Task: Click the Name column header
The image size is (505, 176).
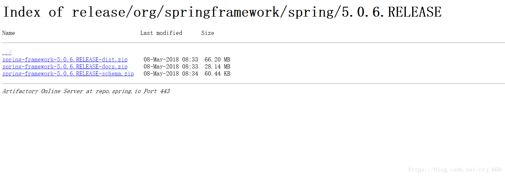Action: click(9, 33)
